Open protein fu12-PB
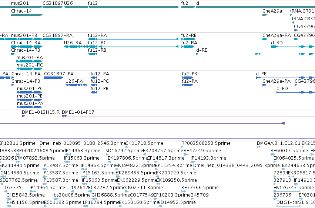This screenshot has width=315, height=208. [x=100, y=89]
